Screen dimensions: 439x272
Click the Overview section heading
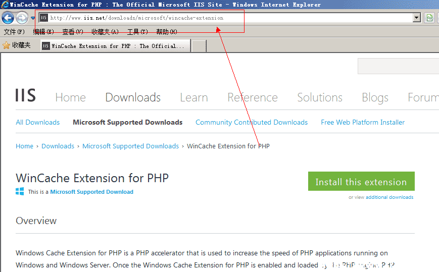click(x=36, y=221)
